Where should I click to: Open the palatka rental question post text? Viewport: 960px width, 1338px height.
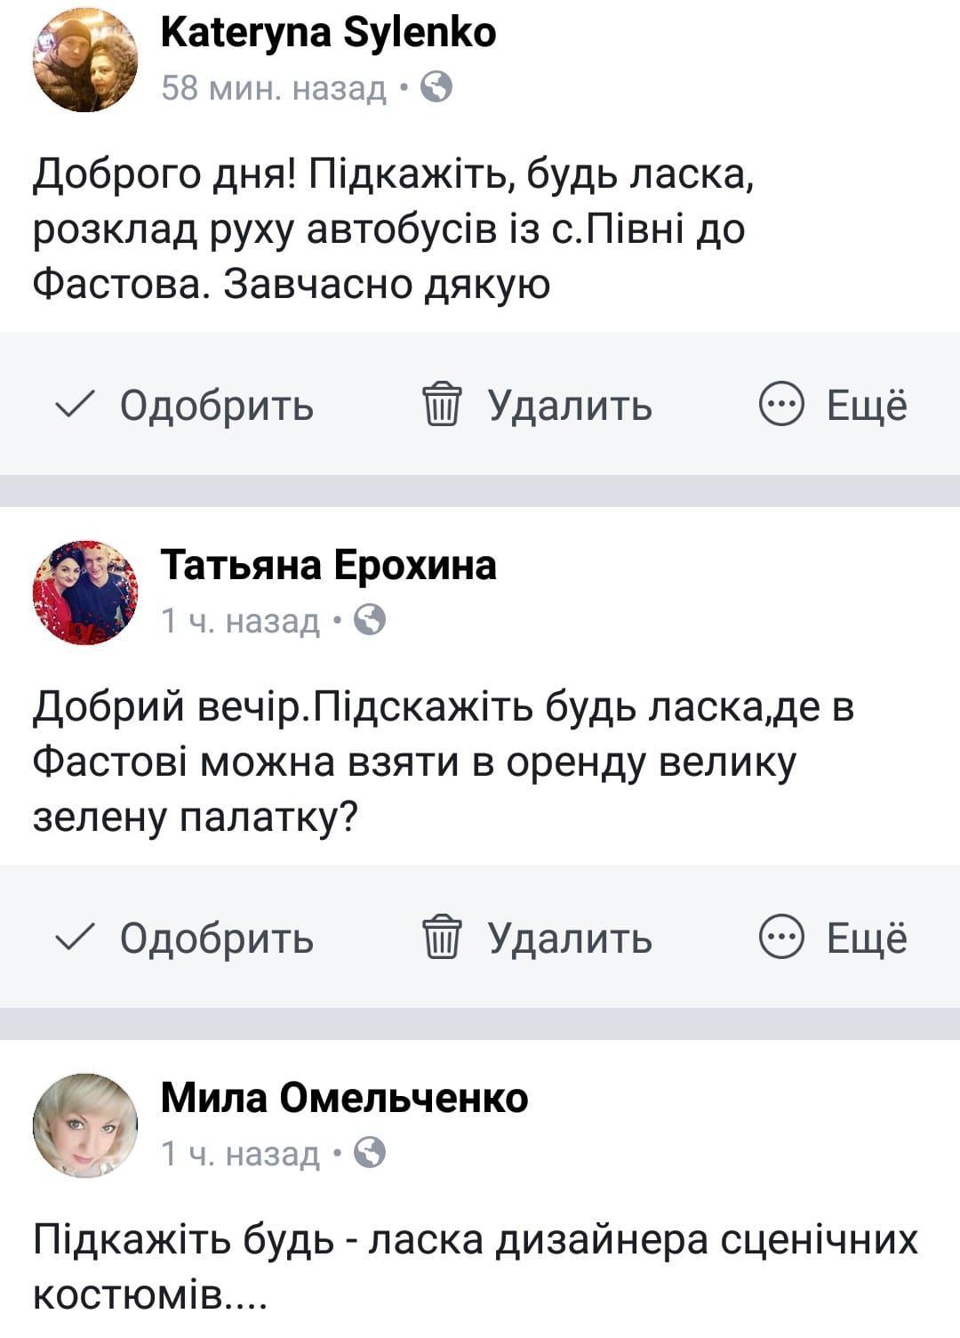tap(443, 762)
